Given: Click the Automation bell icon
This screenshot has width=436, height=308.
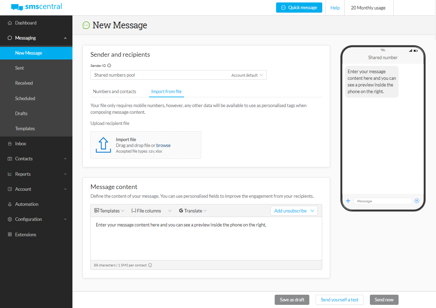Looking at the screenshot, I should pyautogui.click(x=10, y=204).
